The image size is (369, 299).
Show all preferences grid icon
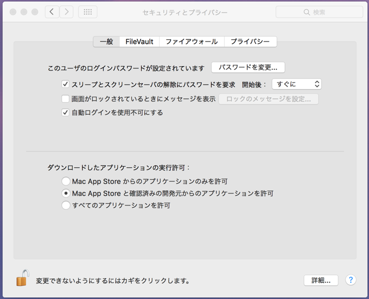87,12
